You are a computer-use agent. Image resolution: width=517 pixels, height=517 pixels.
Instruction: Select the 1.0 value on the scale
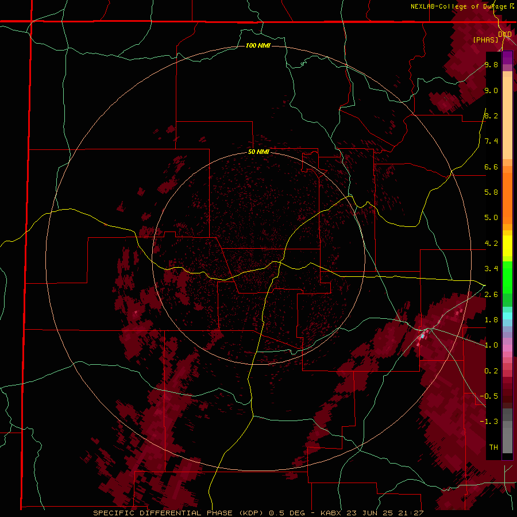(x=491, y=345)
